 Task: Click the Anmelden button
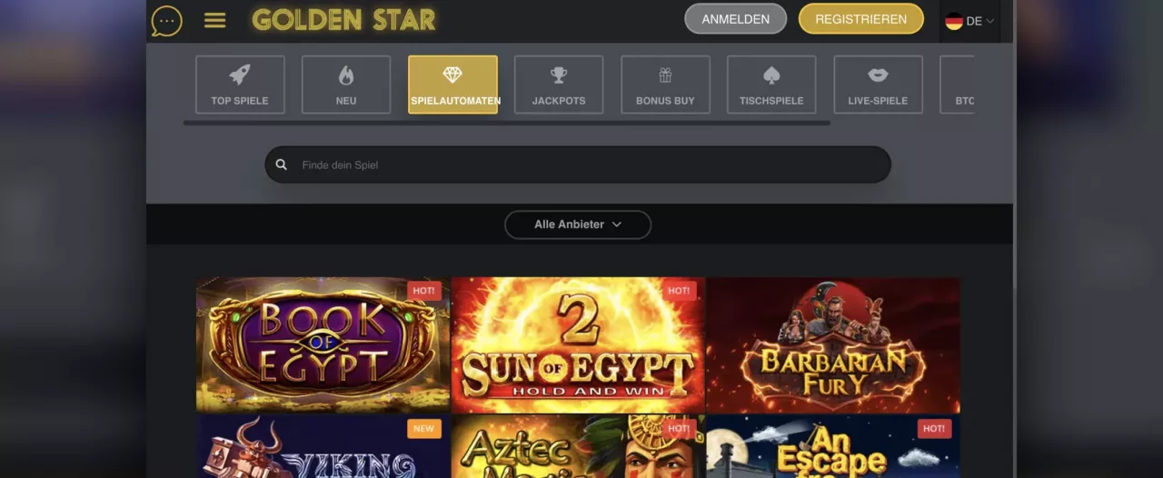click(x=735, y=19)
